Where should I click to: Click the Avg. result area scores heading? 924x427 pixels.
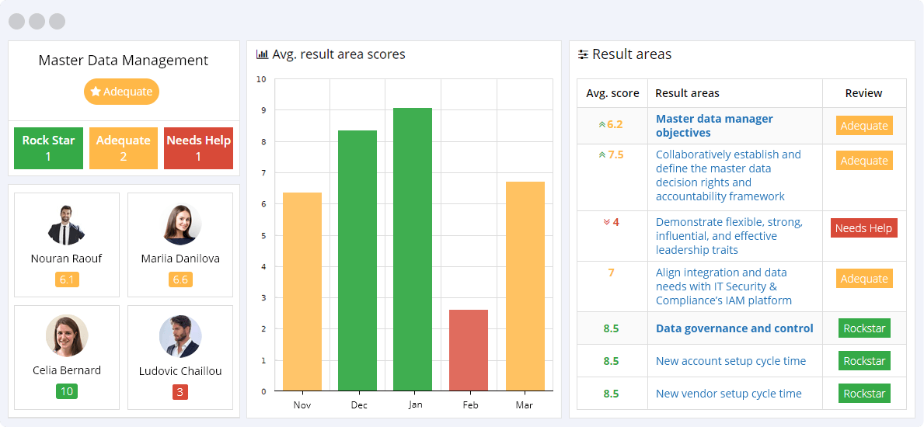tap(339, 55)
